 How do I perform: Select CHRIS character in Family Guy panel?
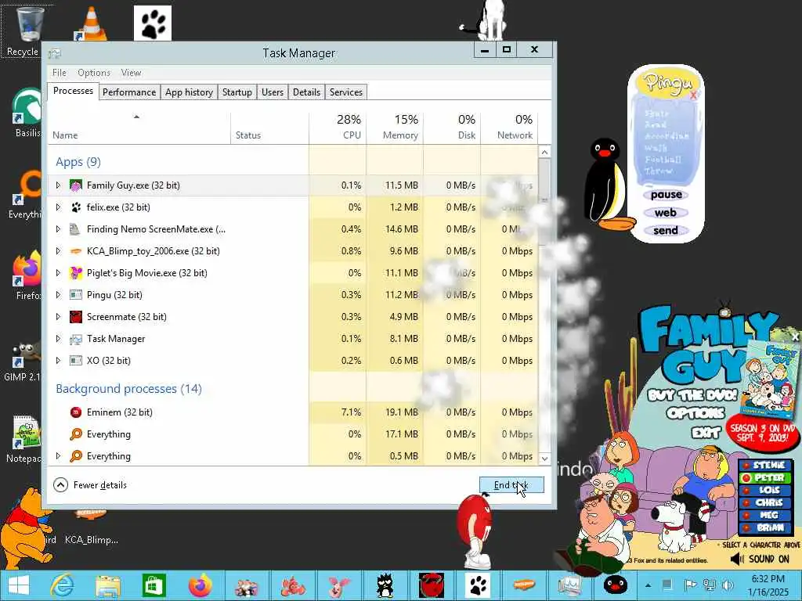tap(764, 503)
